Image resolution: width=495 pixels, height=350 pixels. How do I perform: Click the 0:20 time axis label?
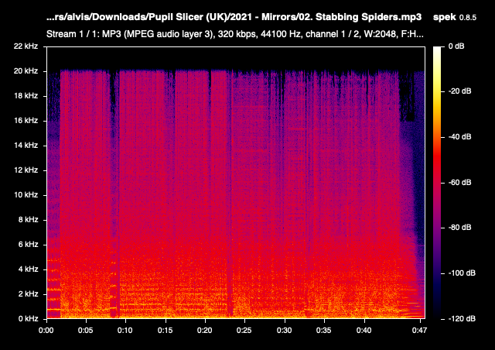tap(204, 331)
